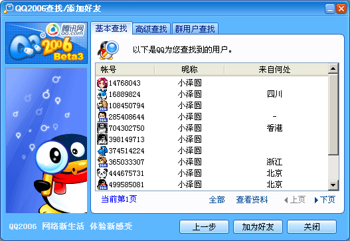Screen dimensions: 350x241
Task: Click 加为好友 to add friend
Action: tap(258, 227)
